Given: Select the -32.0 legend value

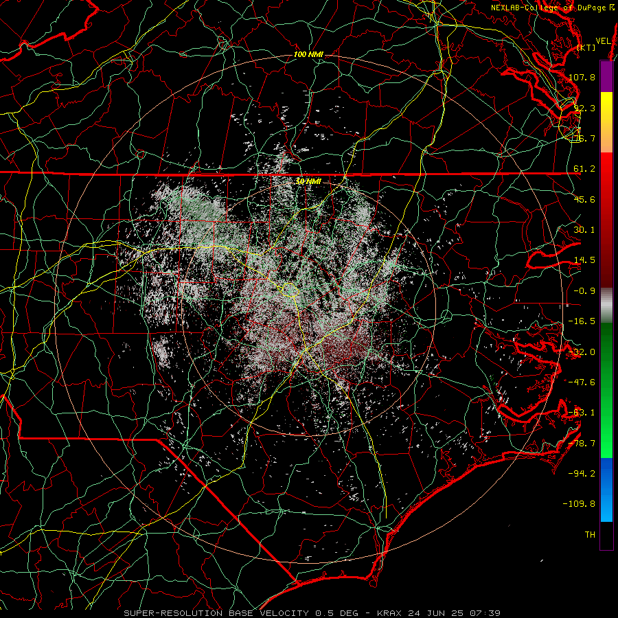Looking at the screenshot, I should click(582, 352).
